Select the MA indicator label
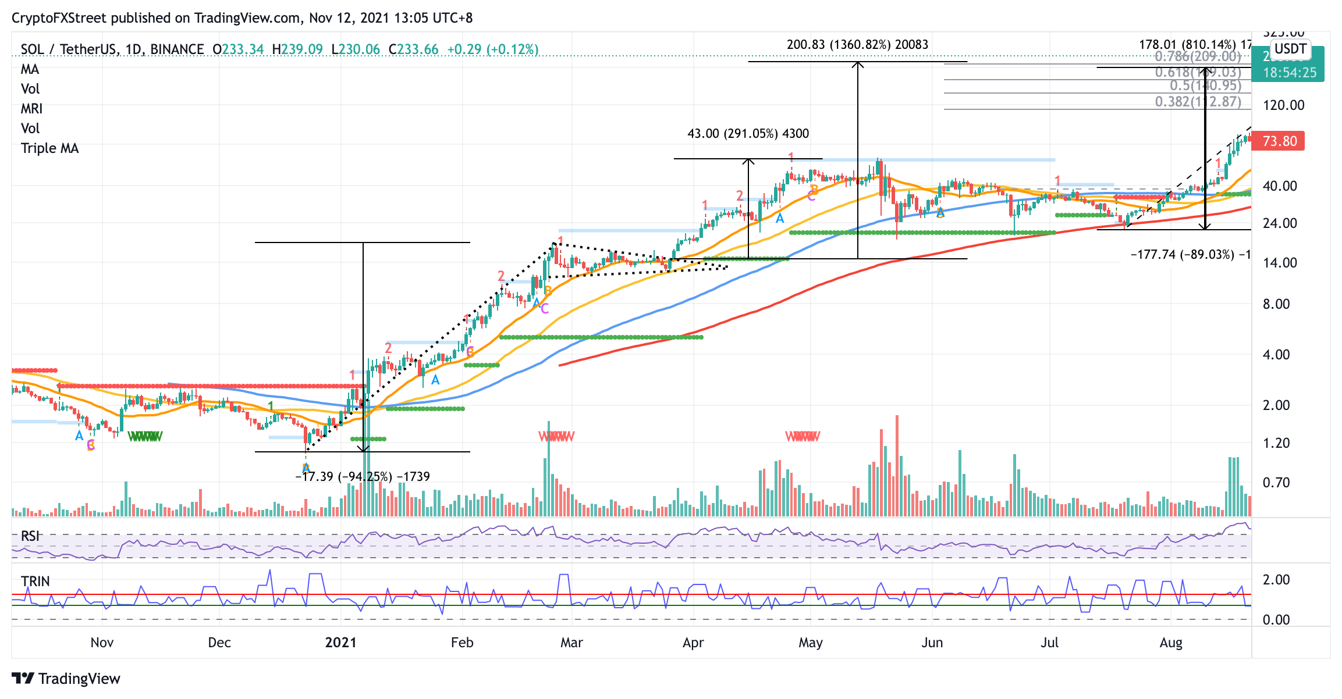The width and height of the screenshot is (1342, 699). coord(30,69)
